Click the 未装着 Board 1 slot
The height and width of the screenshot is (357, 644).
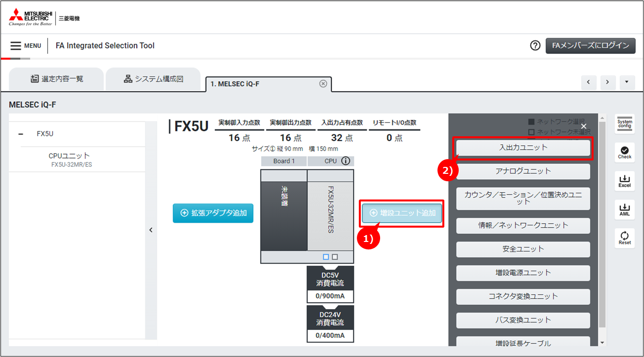[x=284, y=216]
